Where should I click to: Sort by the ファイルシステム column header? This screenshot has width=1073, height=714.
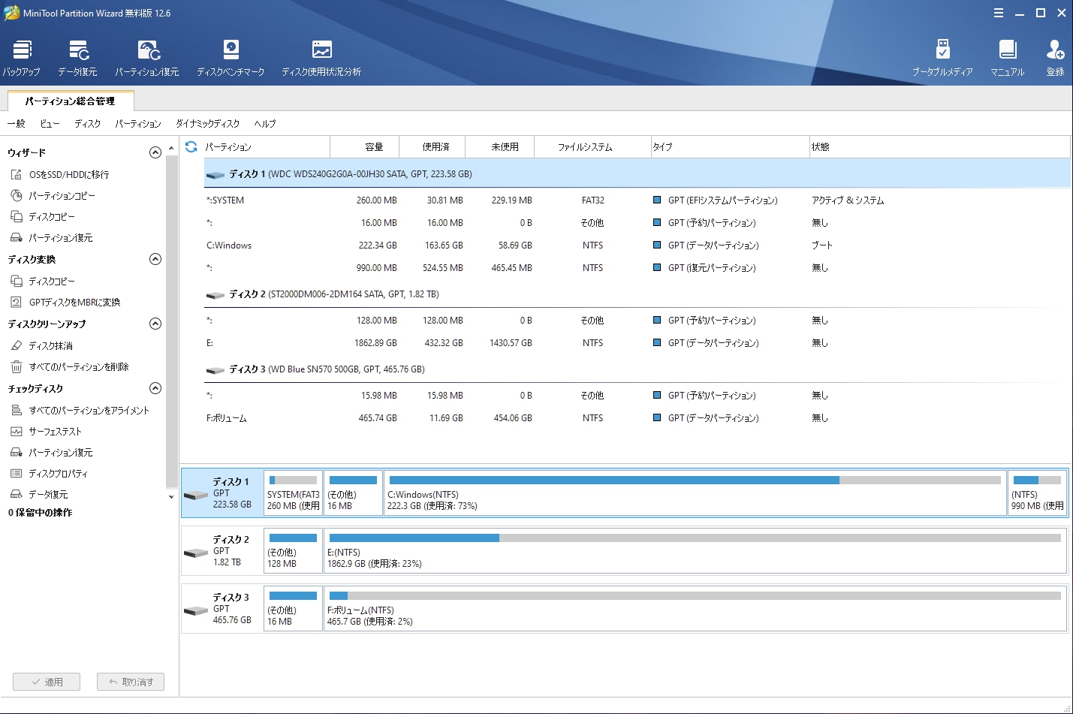pyautogui.click(x=592, y=147)
